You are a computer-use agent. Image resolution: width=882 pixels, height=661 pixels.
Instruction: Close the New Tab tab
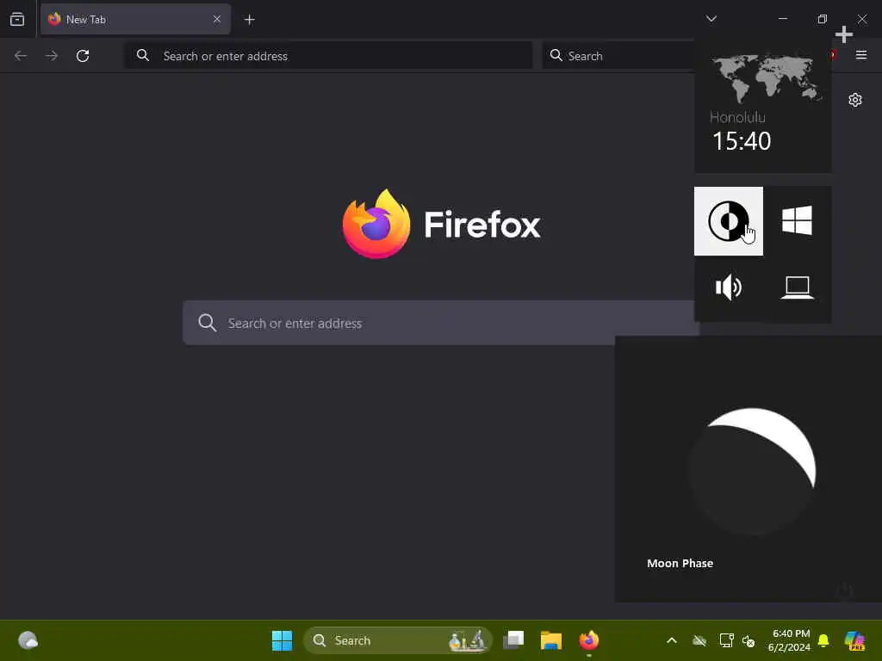(216, 19)
